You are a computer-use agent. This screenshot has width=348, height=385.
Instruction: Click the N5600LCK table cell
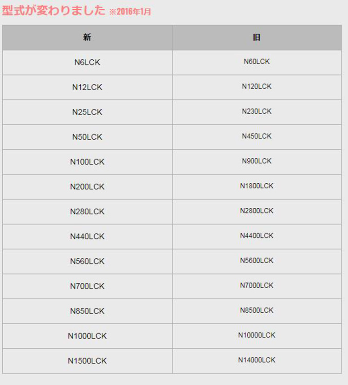point(257,261)
